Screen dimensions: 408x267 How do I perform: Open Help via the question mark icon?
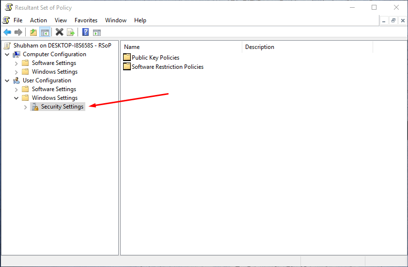pos(85,32)
